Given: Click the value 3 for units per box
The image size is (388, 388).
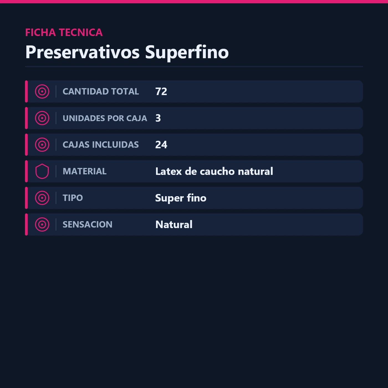Looking at the screenshot, I should click(x=158, y=118).
